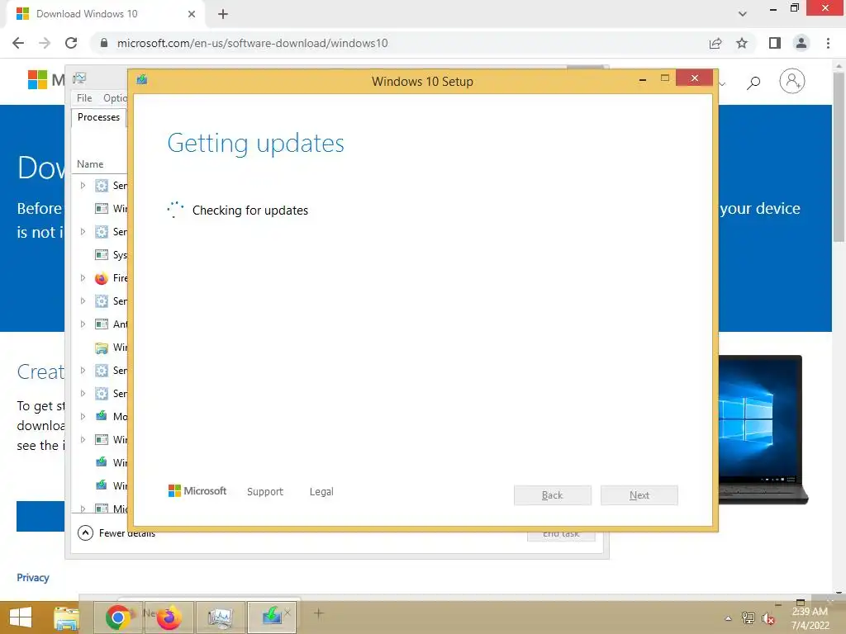Click the lock icon in the address bar
The image size is (846, 634).
click(x=104, y=43)
